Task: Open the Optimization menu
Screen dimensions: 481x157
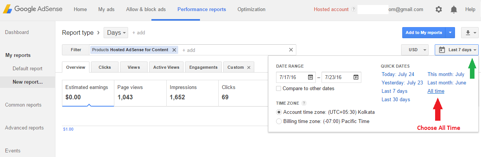Action: (x=251, y=9)
